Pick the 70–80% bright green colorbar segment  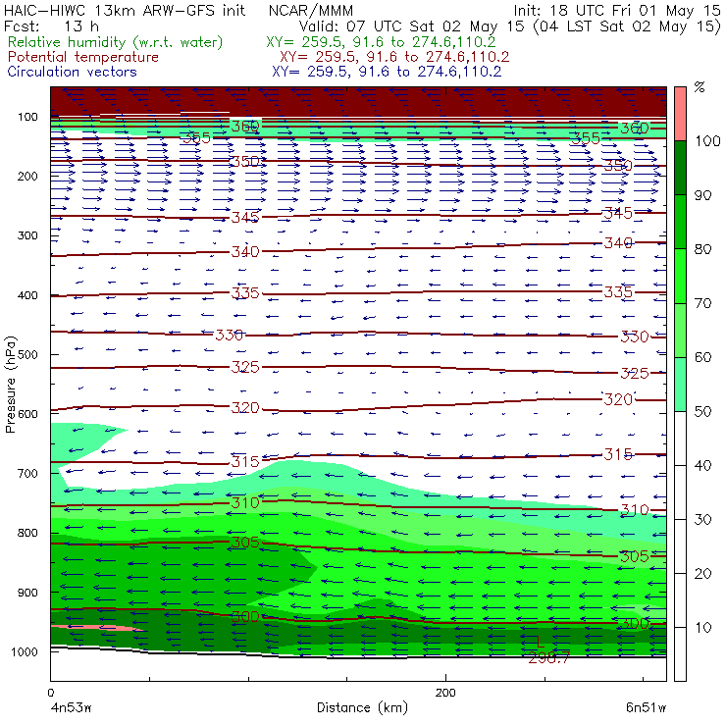(680, 276)
